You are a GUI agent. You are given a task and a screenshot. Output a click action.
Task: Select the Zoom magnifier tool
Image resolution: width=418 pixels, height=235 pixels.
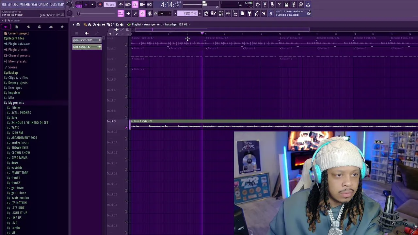tap(117, 24)
